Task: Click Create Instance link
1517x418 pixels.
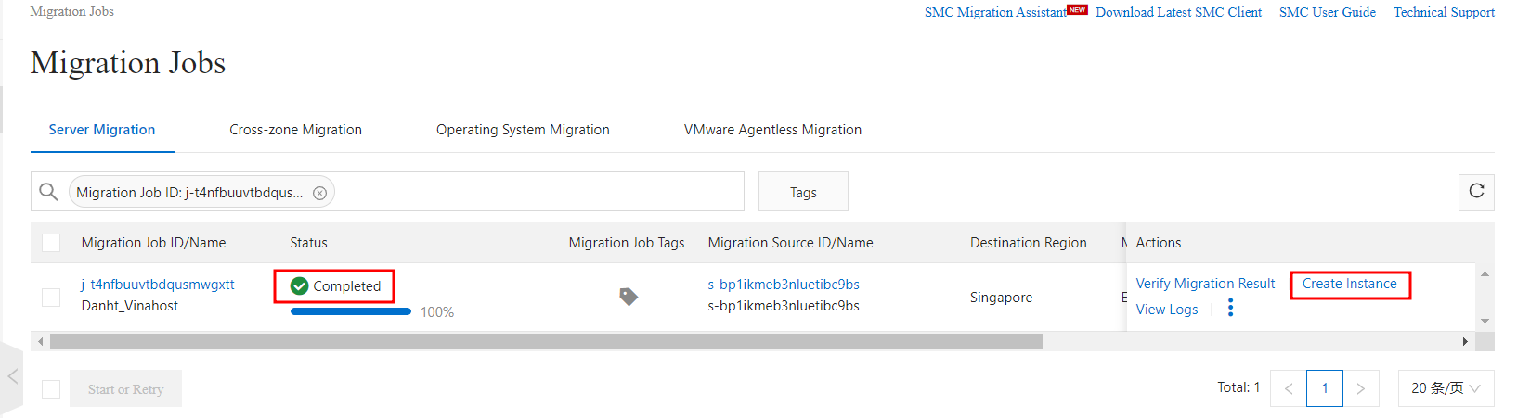Action: coord(1349,284)
